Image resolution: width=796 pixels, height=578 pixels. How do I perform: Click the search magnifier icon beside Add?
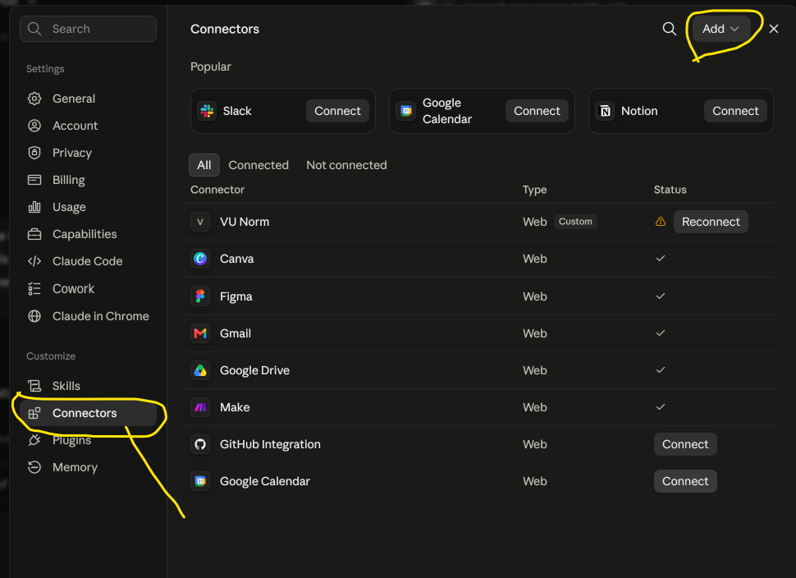click(669, 29)
